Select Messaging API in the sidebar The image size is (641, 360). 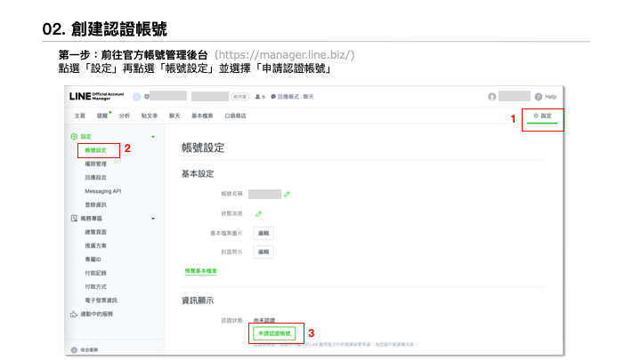point(103,191)
